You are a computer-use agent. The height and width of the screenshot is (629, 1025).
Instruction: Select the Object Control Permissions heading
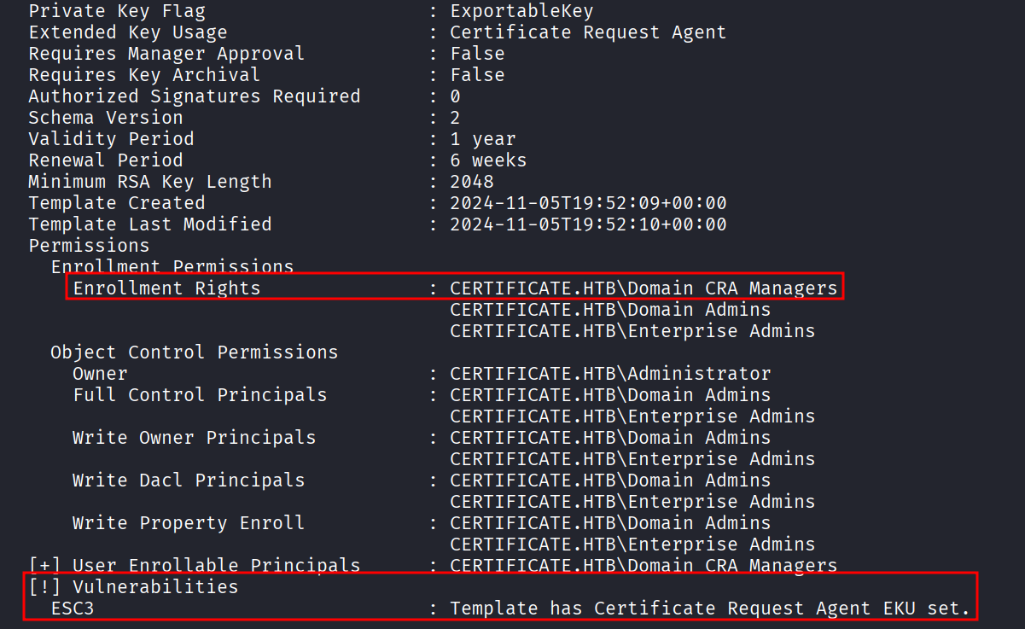coord(195,352)
